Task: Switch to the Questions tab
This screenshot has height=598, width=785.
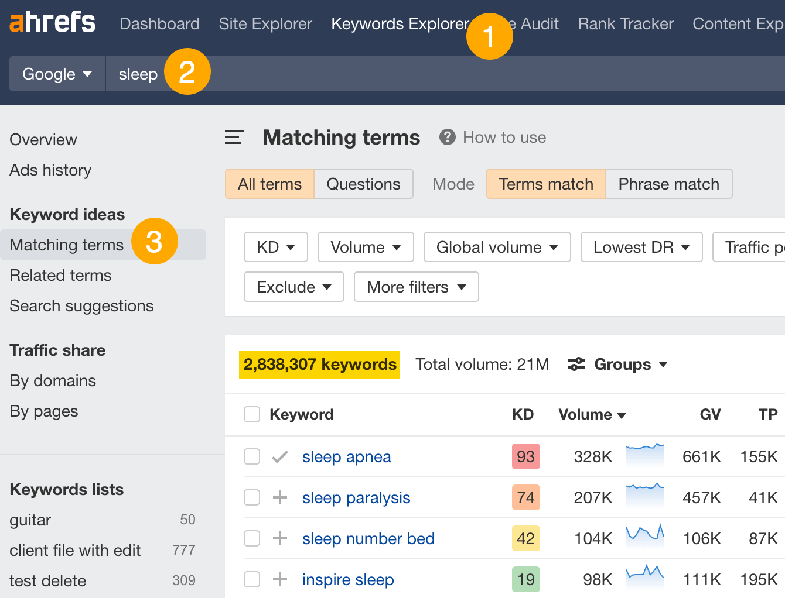Action: [x=363, y=184]
